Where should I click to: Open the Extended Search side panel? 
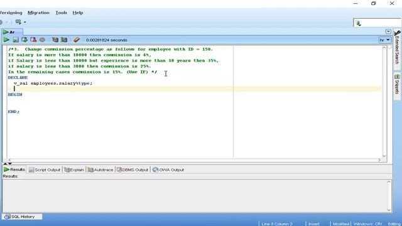tap(397, 50)
